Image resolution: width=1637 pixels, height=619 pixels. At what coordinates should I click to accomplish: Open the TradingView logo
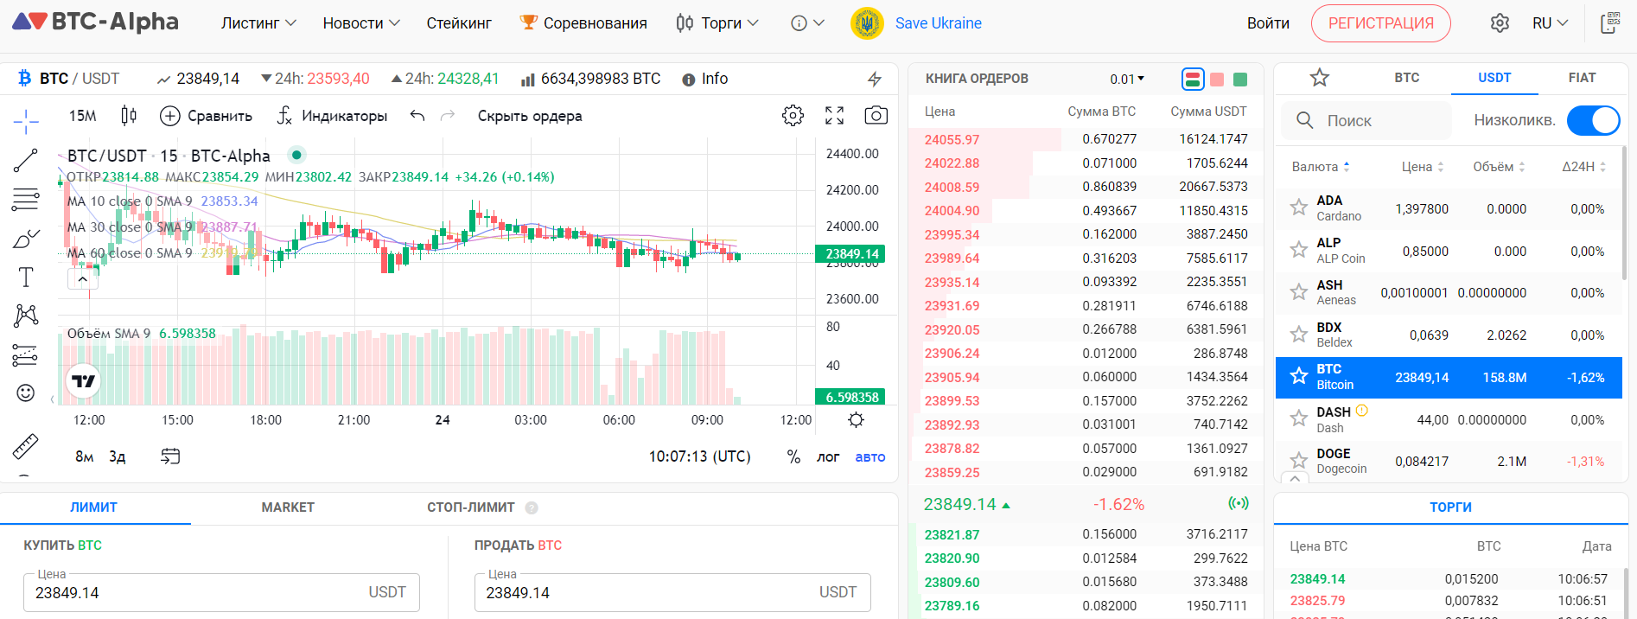pos(84,381)
